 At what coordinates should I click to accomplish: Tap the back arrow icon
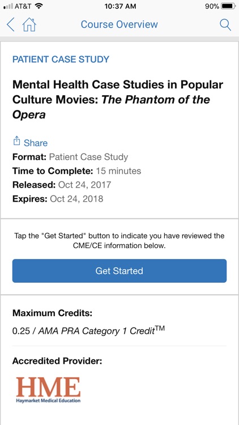click(x=11, y=25)
